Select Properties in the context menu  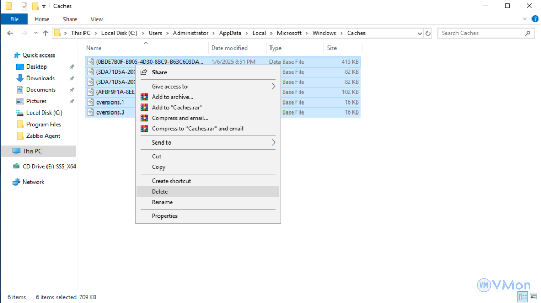click(x=164, y=216)
